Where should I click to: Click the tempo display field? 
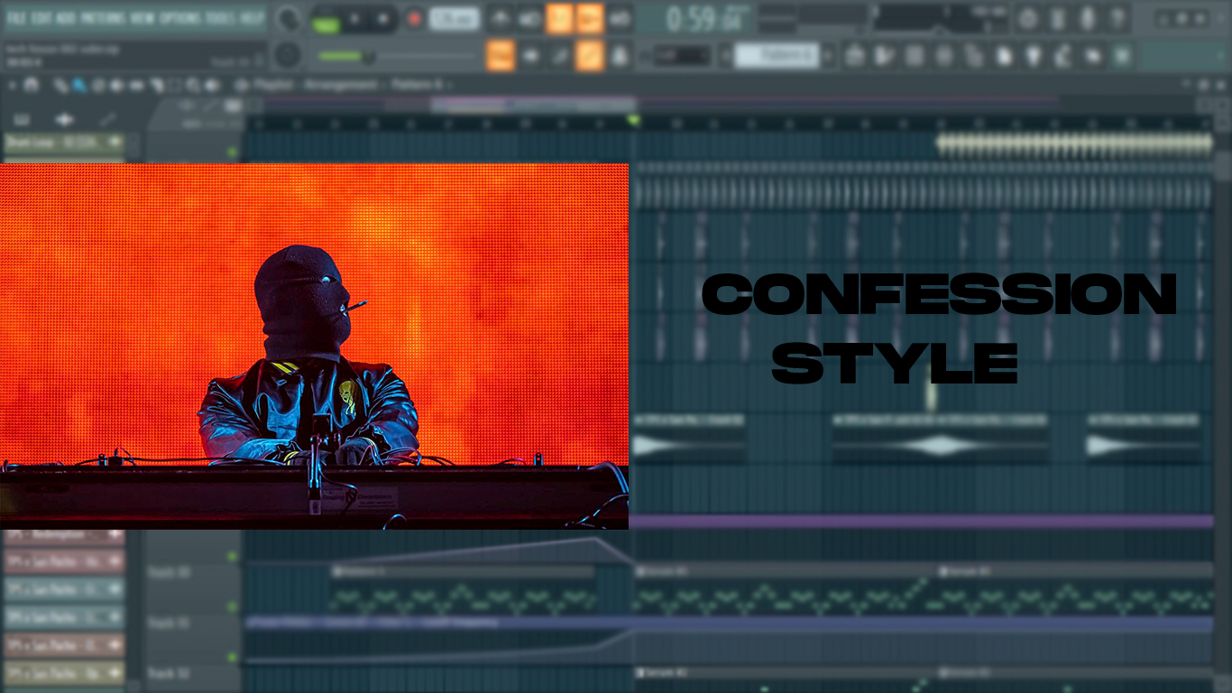[x=454, y=18]
